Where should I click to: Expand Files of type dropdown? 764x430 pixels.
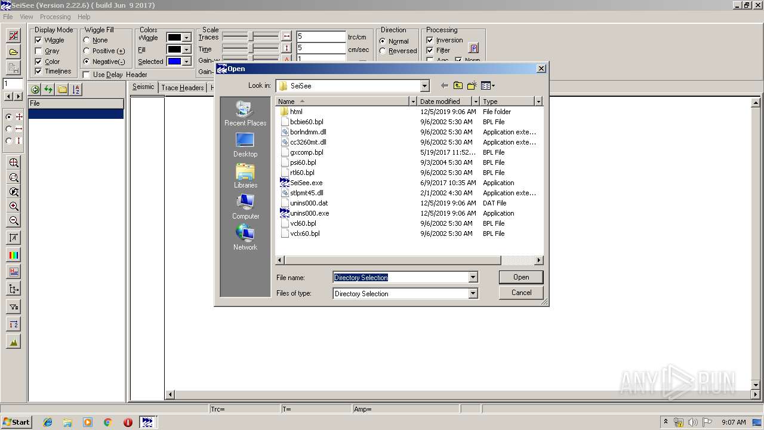point(473,293)
